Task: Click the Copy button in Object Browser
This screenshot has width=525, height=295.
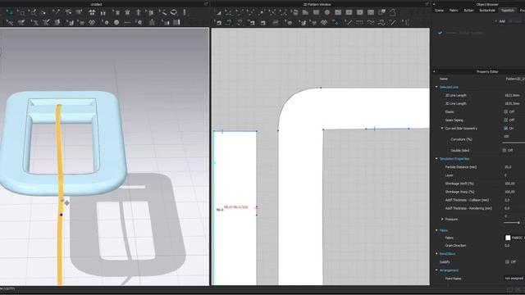Action: 514,21
